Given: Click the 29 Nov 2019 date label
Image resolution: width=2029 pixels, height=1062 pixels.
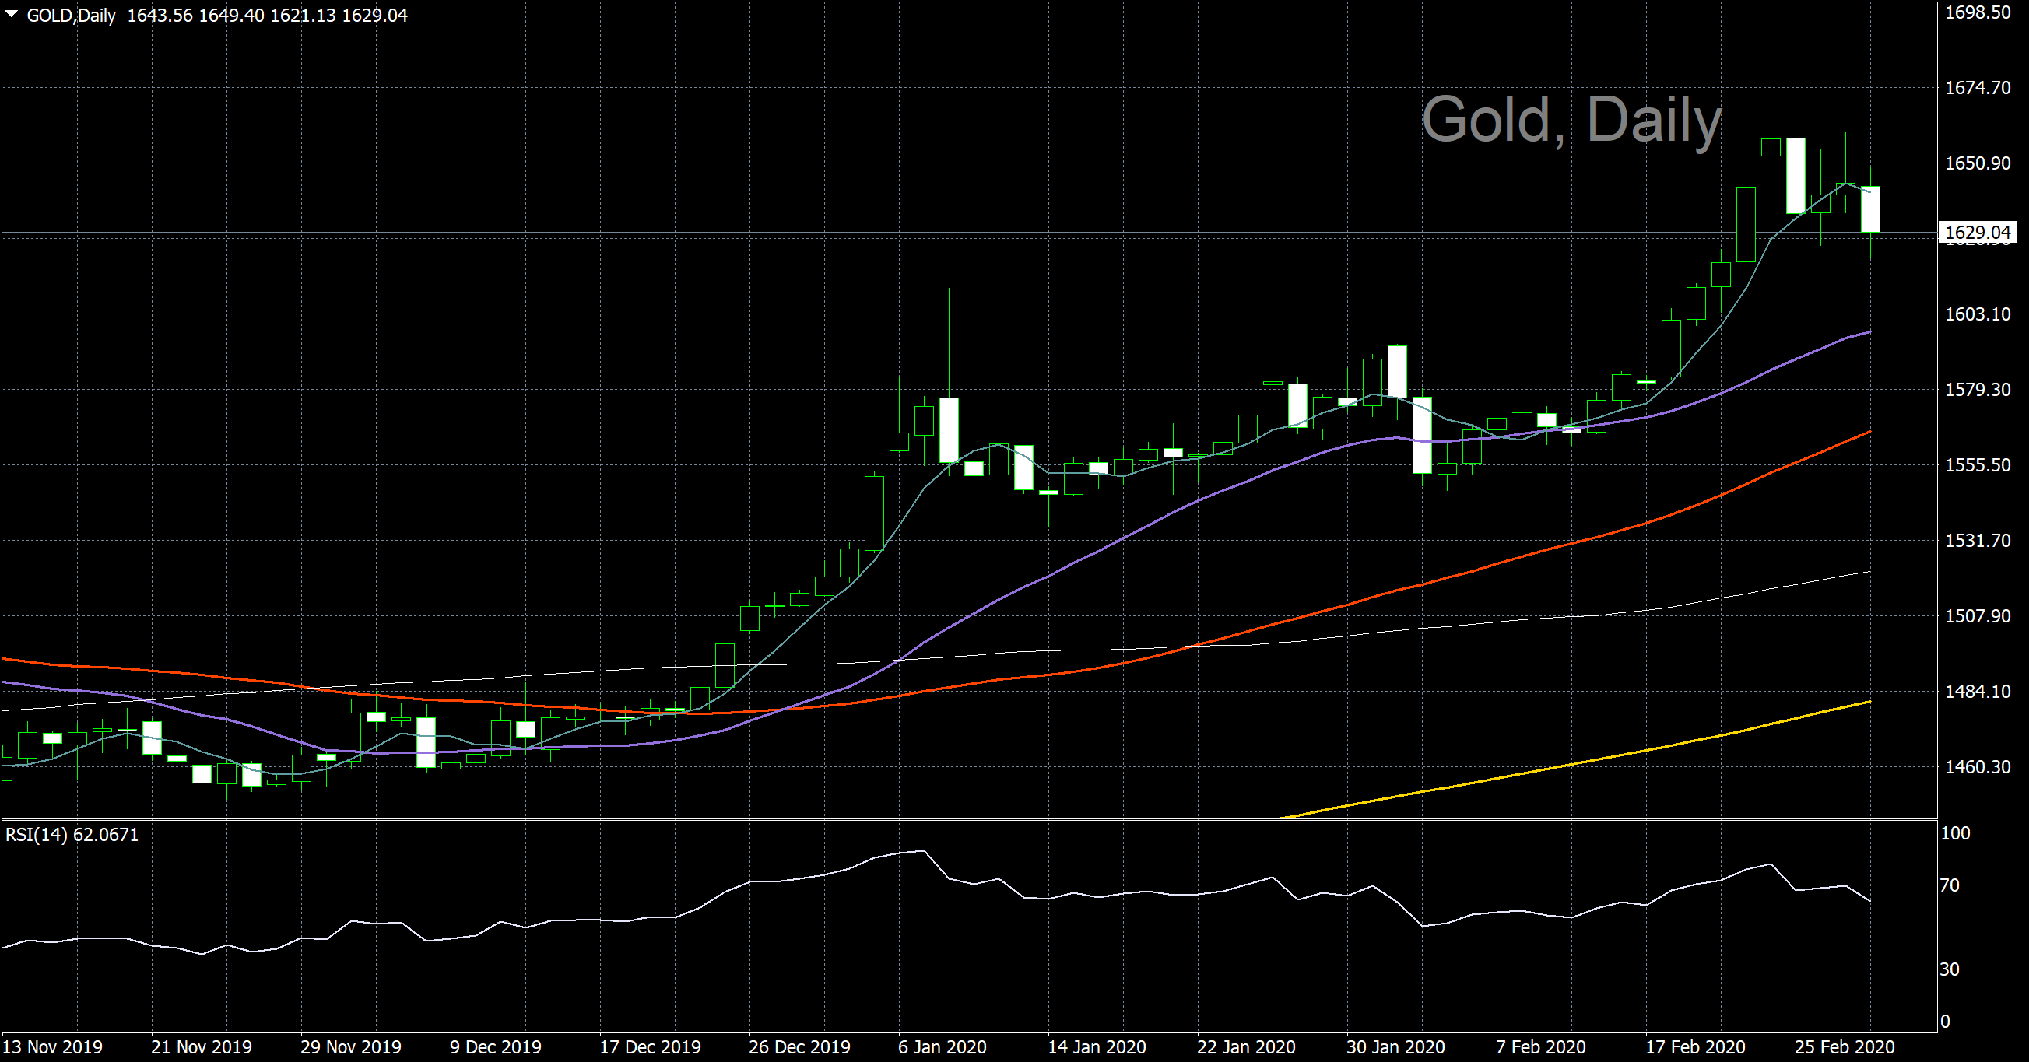Looking at the screenshot, I should pos(350,1047).
